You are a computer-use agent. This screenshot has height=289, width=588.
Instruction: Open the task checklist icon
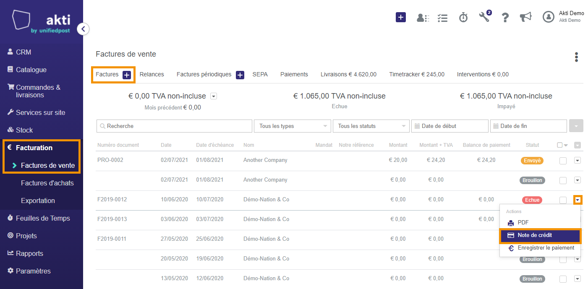click(x=442, y=18)
